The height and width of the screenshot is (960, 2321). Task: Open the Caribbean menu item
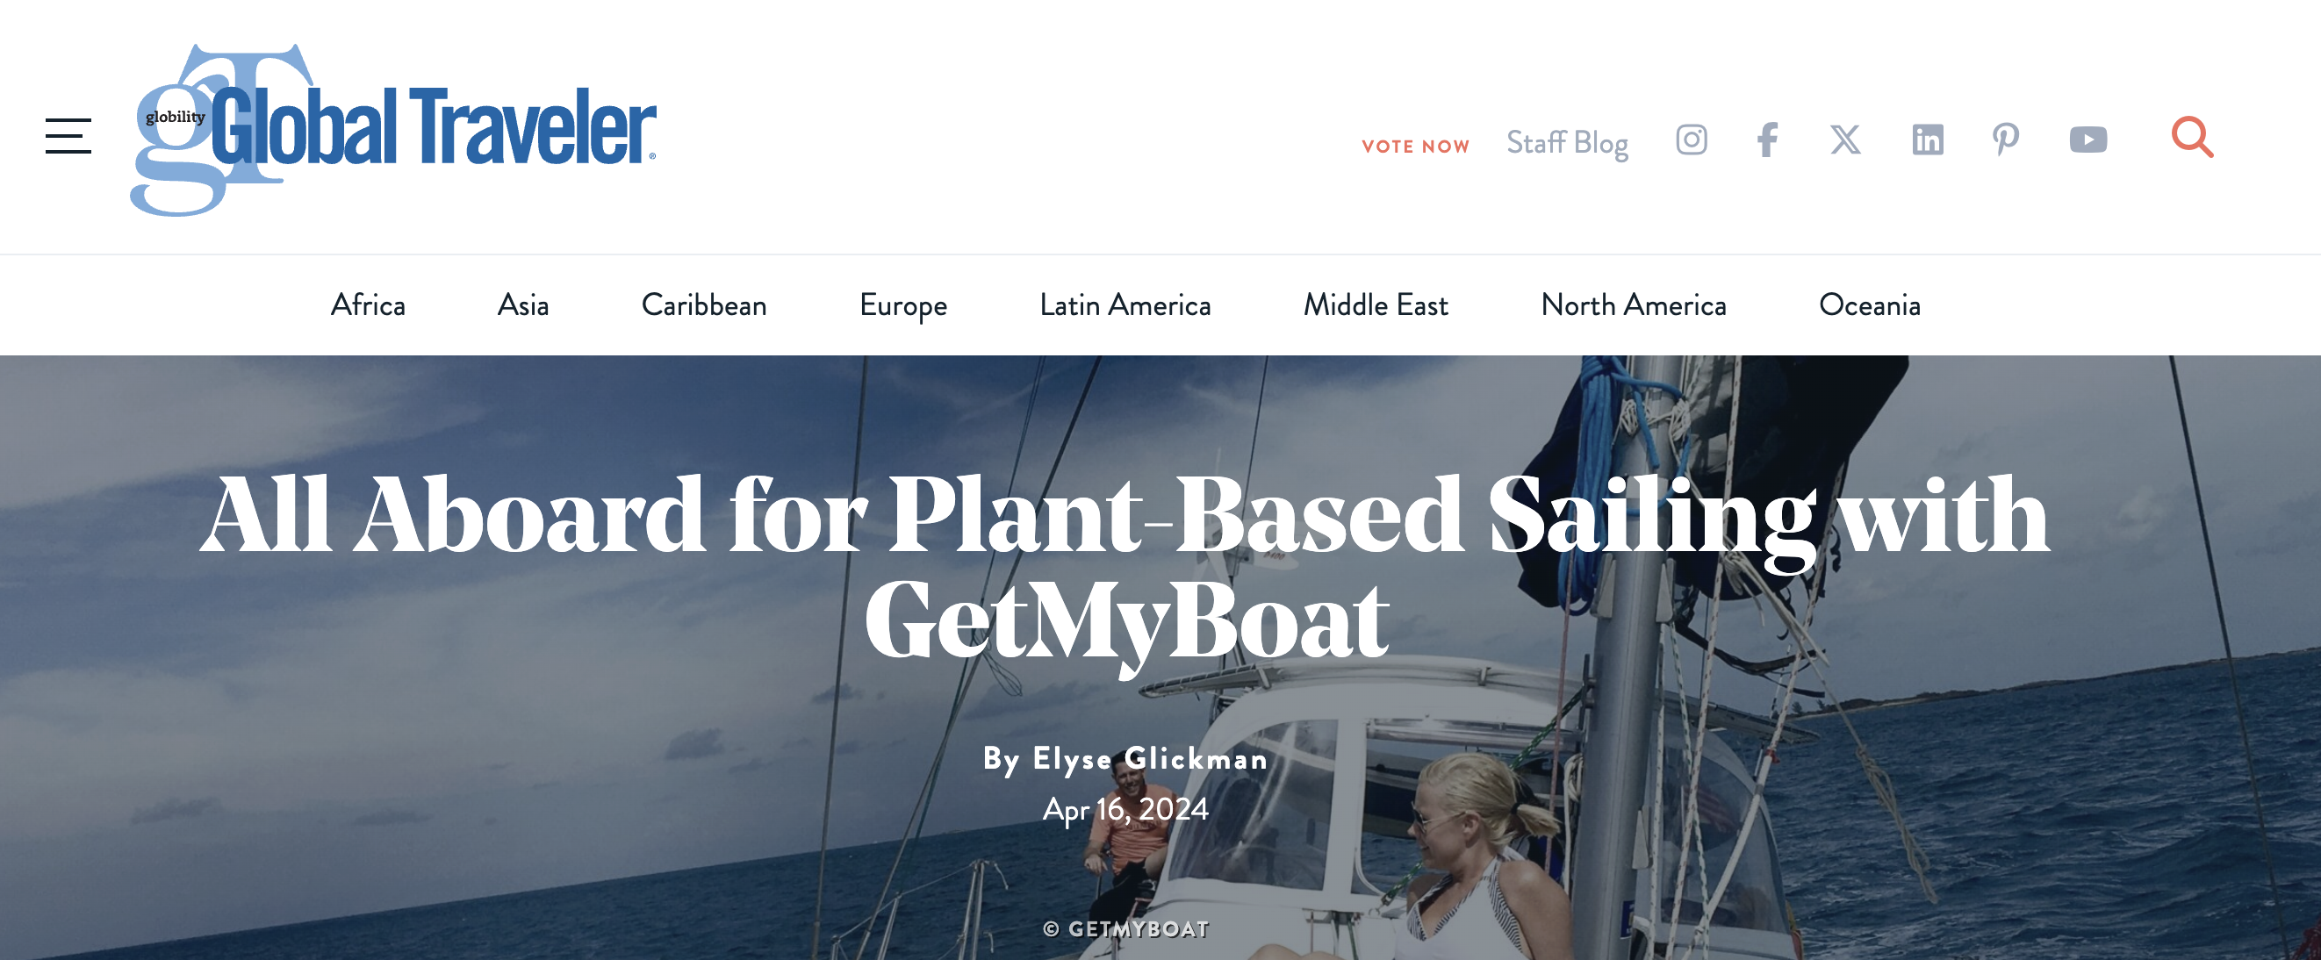coord(704,305)
